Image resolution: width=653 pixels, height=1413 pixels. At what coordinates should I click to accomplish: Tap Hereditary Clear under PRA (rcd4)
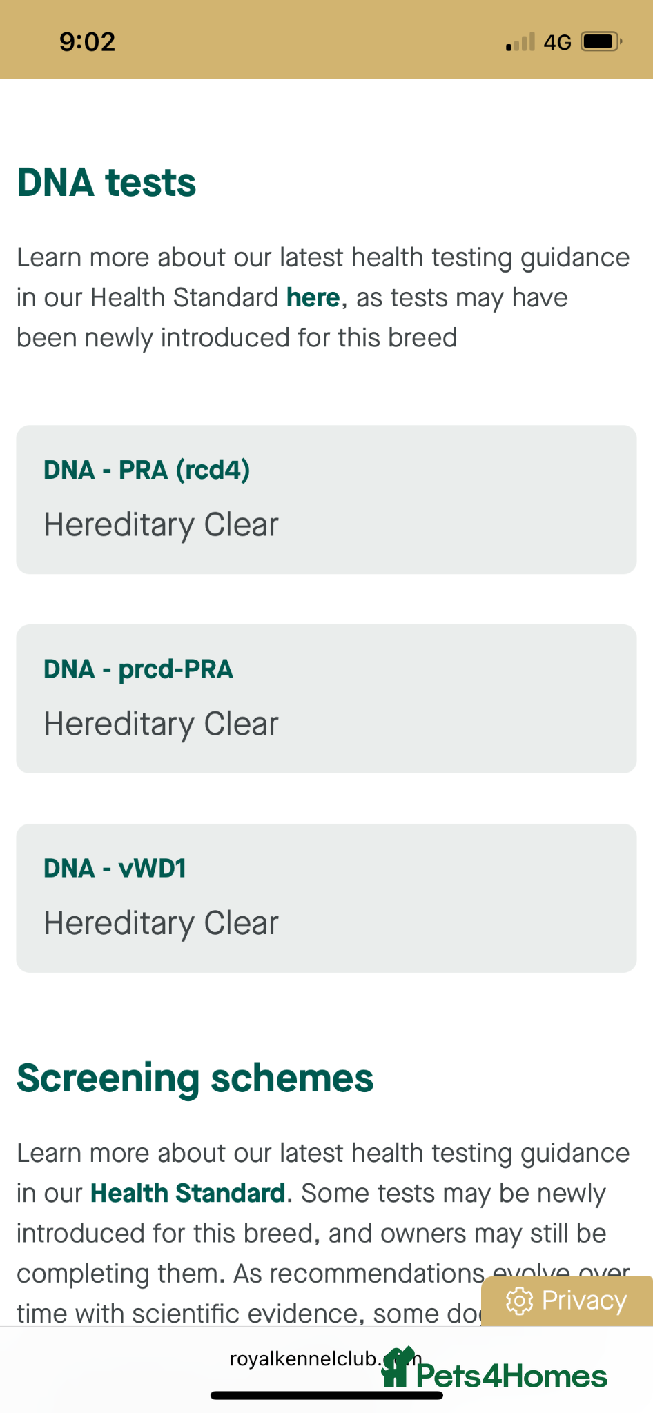pyautogui.click(x=161, y=525)
